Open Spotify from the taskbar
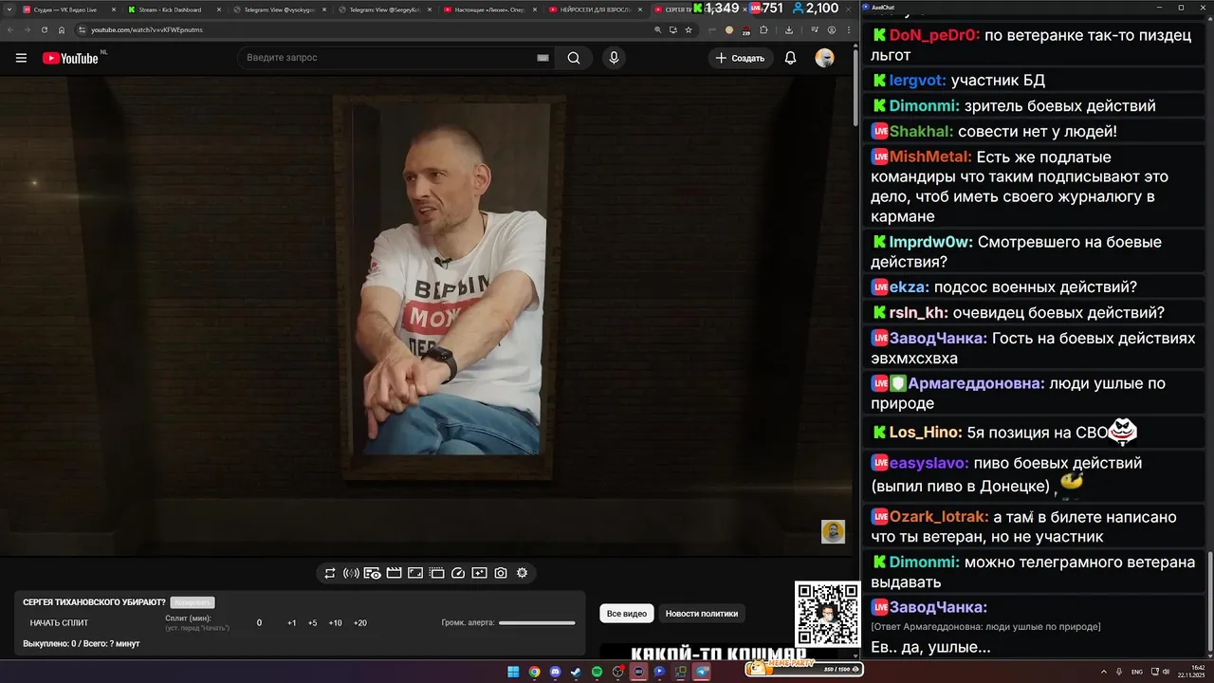 [597, 672]
